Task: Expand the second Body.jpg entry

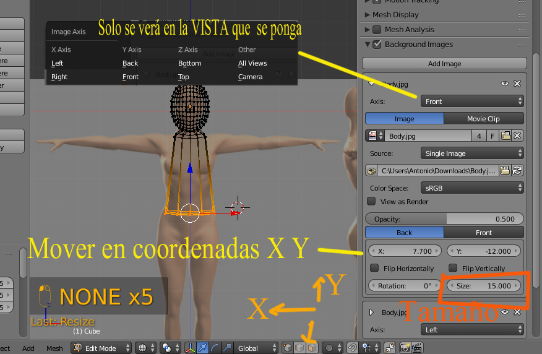Action: (x=372, y=313)
